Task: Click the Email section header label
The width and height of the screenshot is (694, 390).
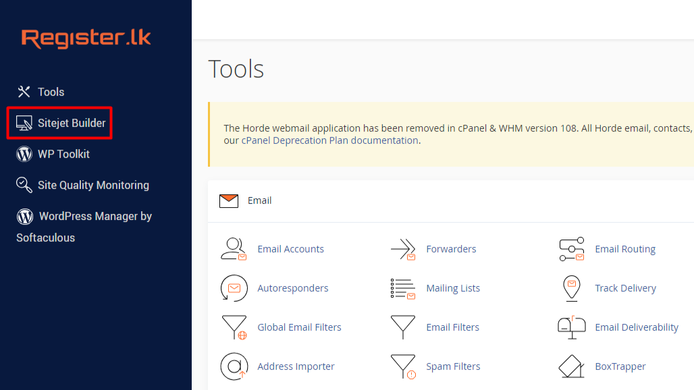Action: [x=259, y=201]
